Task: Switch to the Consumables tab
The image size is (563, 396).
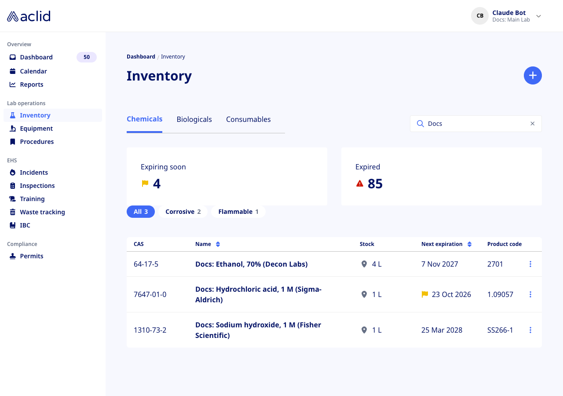Action: click(x=248, y=120)
